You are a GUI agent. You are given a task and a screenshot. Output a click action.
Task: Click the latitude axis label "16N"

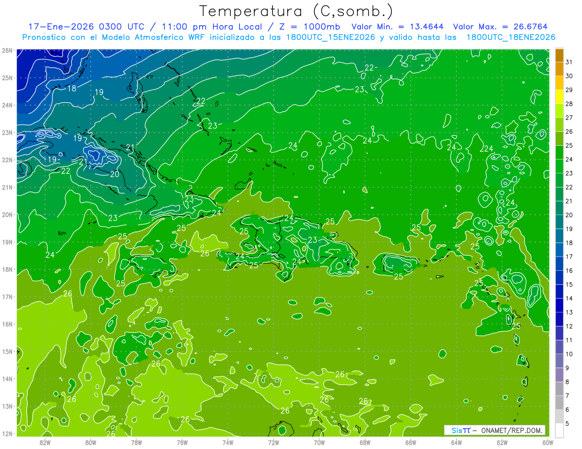pyautogui.click(x=7, y=324)
